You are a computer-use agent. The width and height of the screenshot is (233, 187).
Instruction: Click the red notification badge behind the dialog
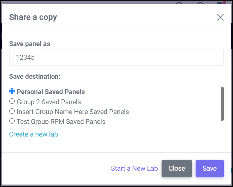[224, 2]
